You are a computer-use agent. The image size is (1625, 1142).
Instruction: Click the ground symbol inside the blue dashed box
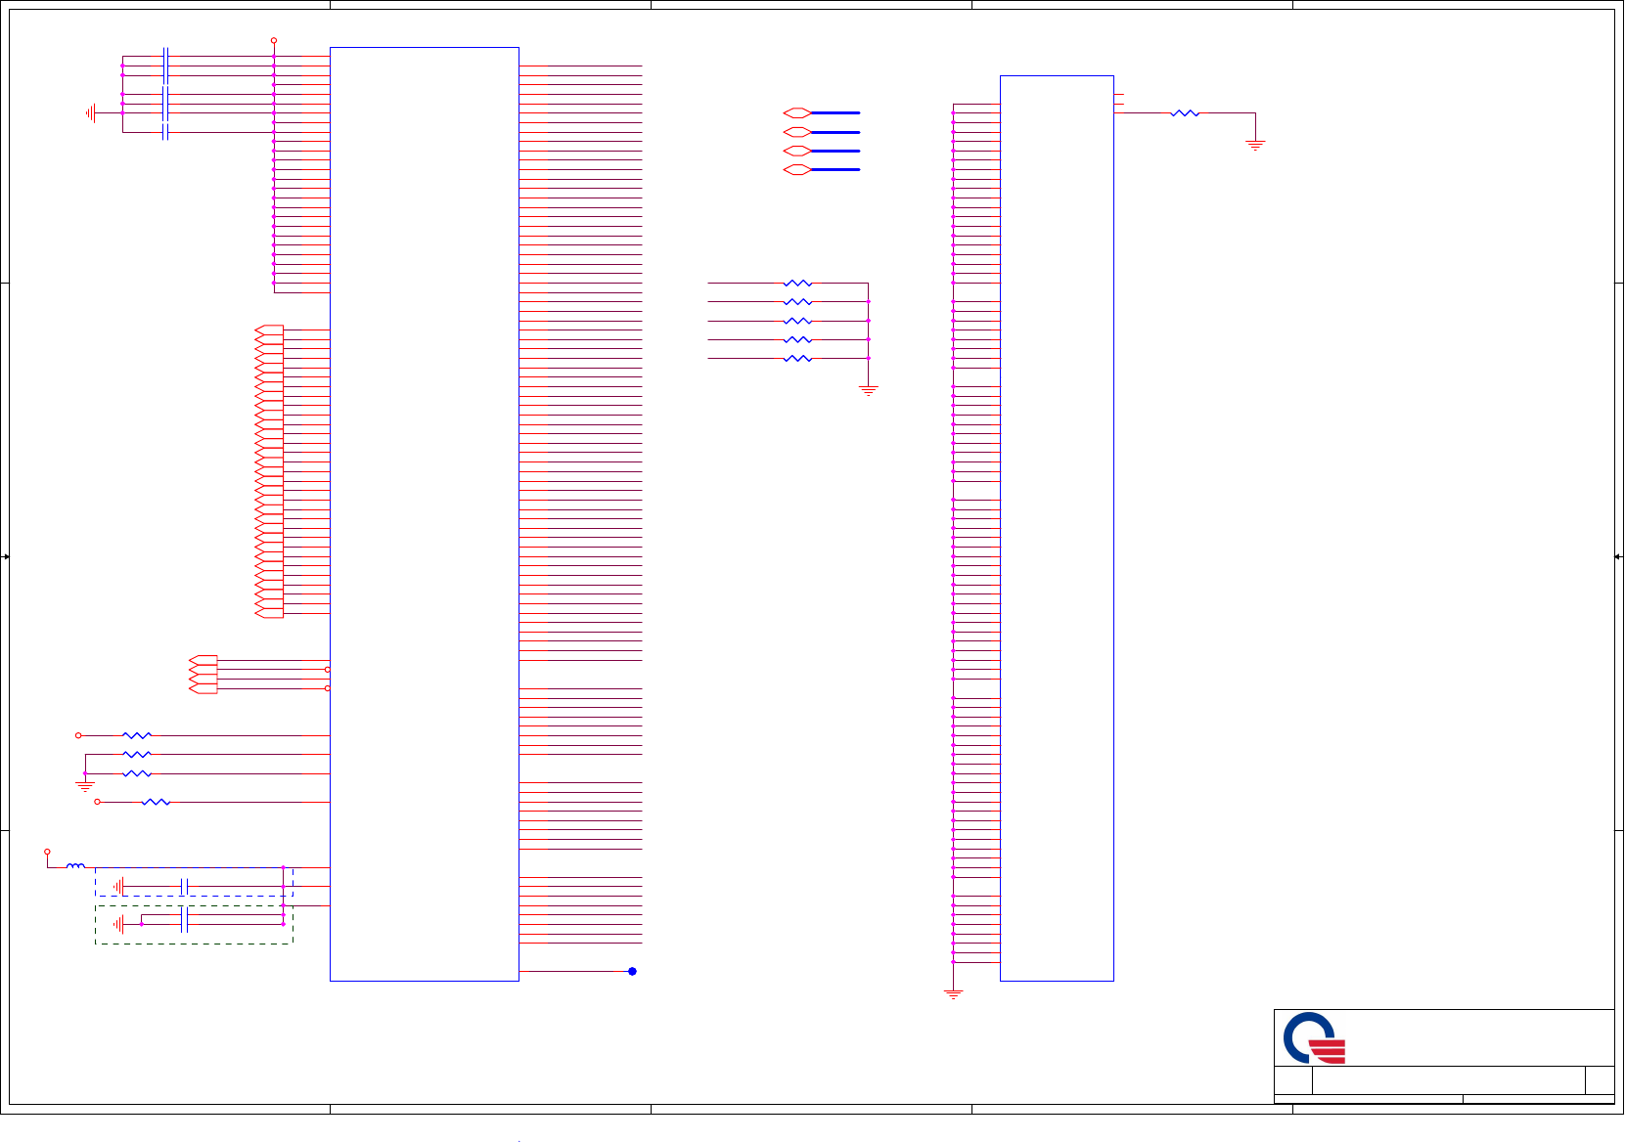pos(119,887)
